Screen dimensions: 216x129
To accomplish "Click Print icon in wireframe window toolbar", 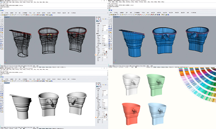I will pos(6,15).
